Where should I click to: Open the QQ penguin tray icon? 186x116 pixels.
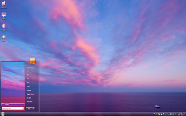(161, 114)
